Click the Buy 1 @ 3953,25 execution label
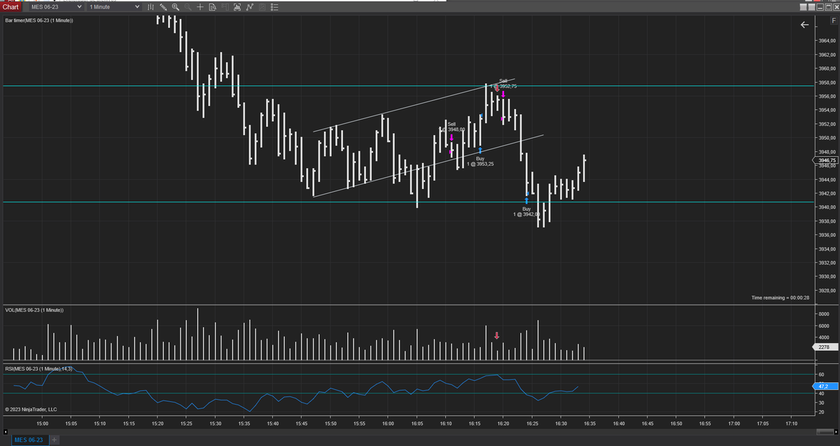Viewport: 840px width, 446px height. (x=480, y=161)
